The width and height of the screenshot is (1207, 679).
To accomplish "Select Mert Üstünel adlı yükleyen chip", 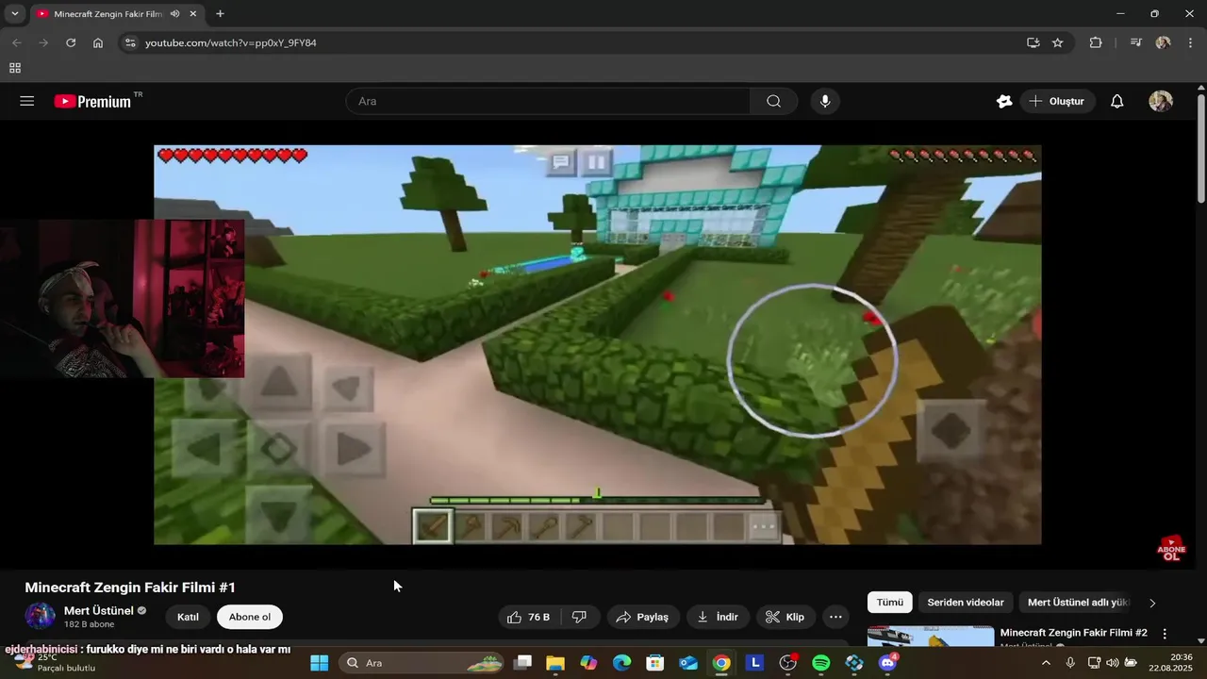I will pos(1076,603).
